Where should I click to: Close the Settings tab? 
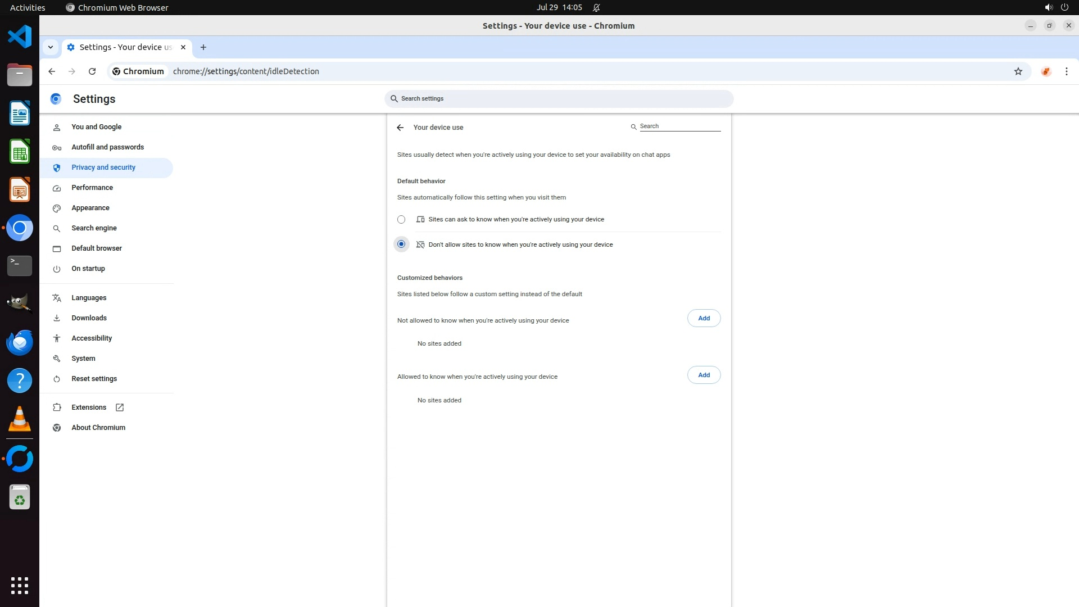coord(183,47)
